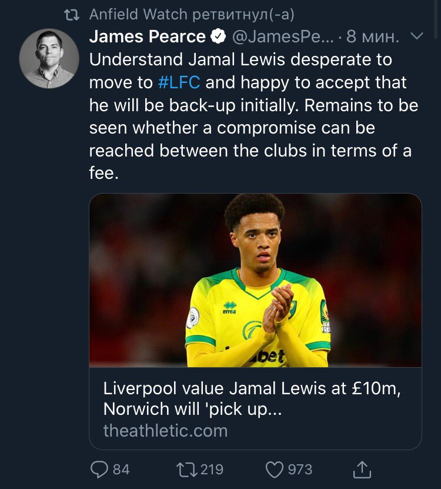This screenshot has height=489, width=441.
Task: Open the #LFC hashtag
Action: pyautogui.click(x=179, y=82)
